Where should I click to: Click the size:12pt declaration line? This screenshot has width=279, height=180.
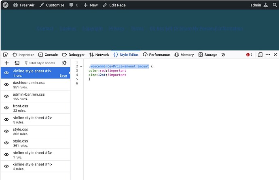click(107, 75)
